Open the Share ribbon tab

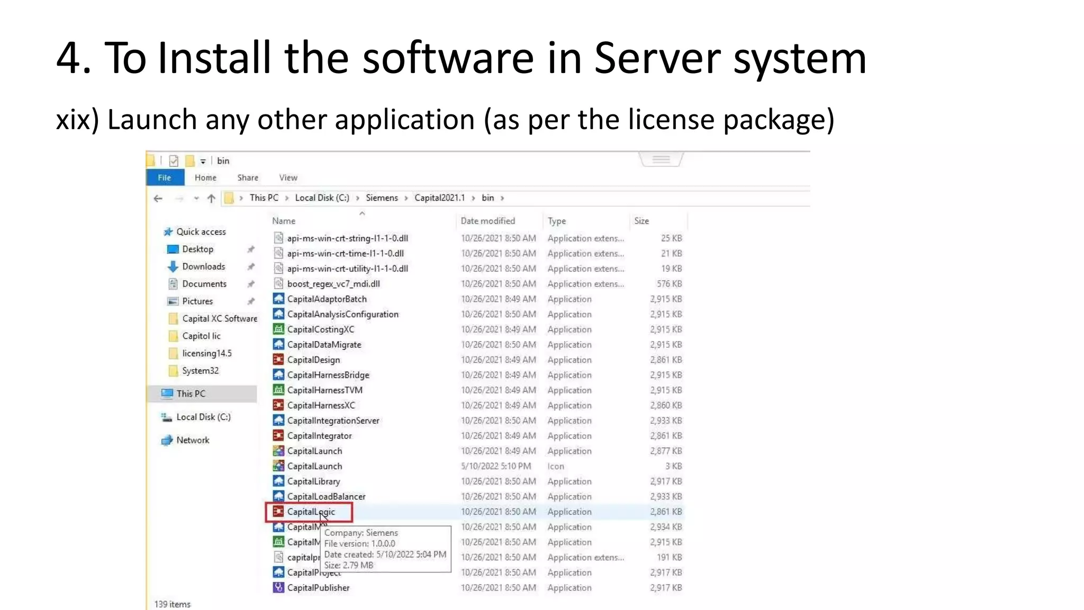tap(248, 177)
